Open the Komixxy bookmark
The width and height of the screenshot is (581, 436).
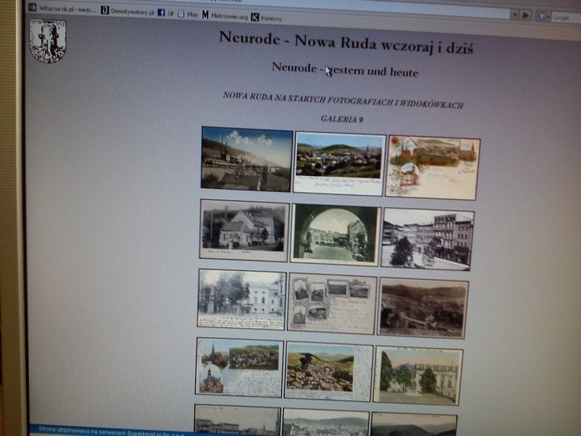click(x=267, y=17)
